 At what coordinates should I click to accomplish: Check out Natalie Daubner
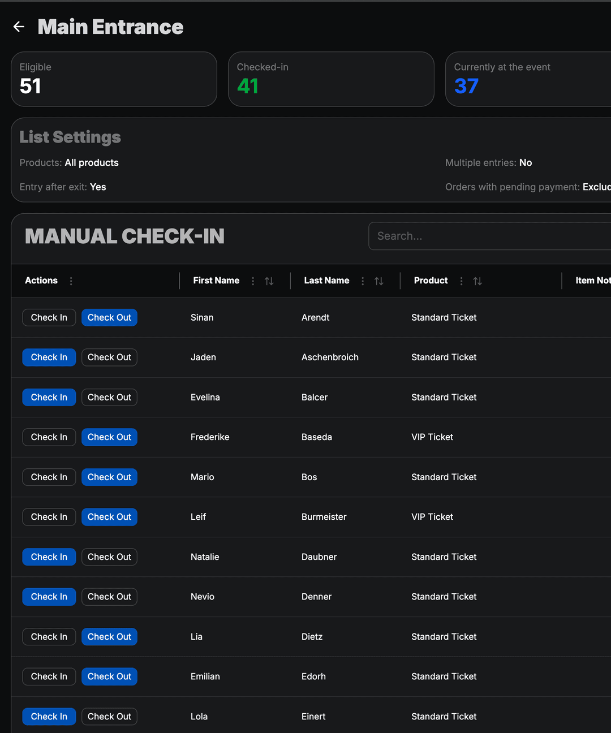(109, 557)
